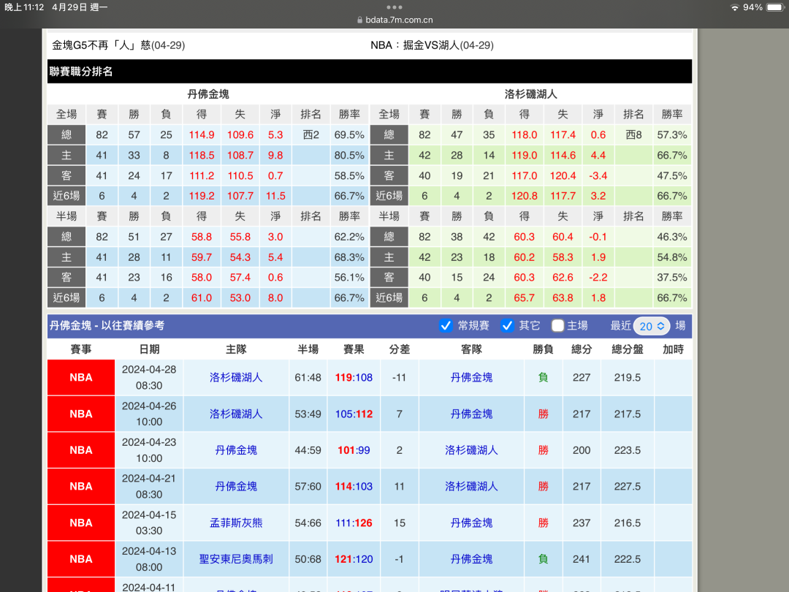Enable the 主場 checkbox
The width and height of the screenshot is (789, 592).
[x=557, y=326]
